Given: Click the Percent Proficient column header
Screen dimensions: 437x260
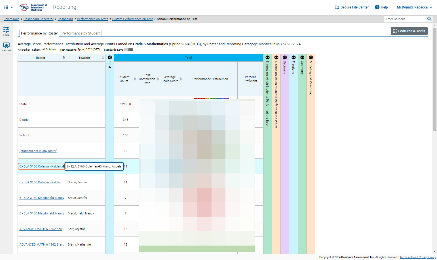Looking at the screenshot, I should 250,79.
